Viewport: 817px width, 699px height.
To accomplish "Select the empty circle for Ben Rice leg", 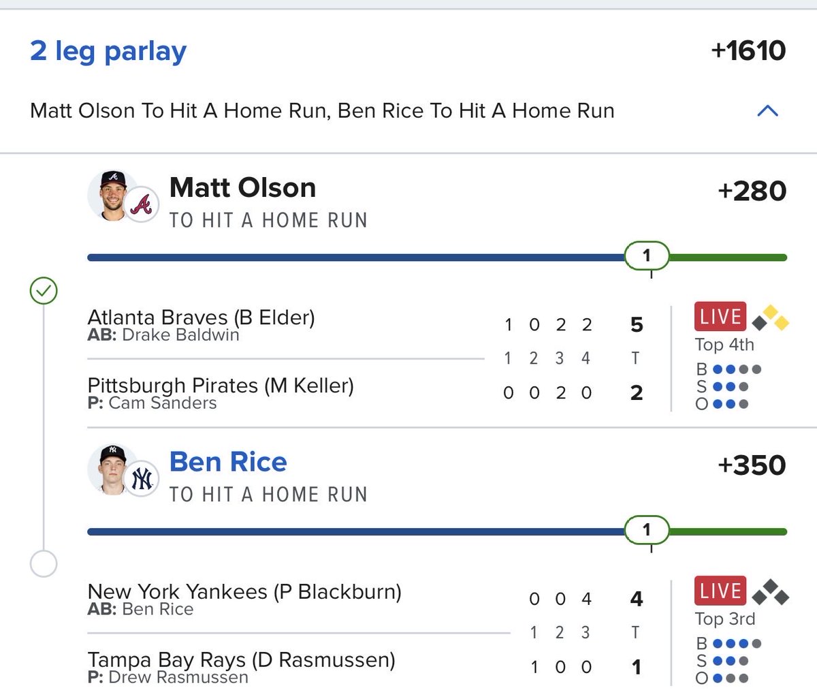I will click(x=44, y=563).
